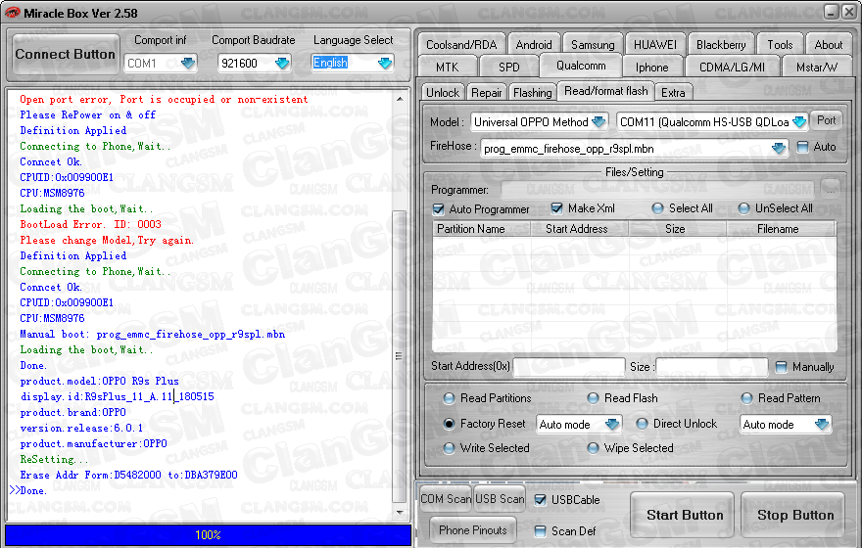The width and height of the screenshot is (862, 548).
Task: Click the Connect Button
Action: click(65, 55)
